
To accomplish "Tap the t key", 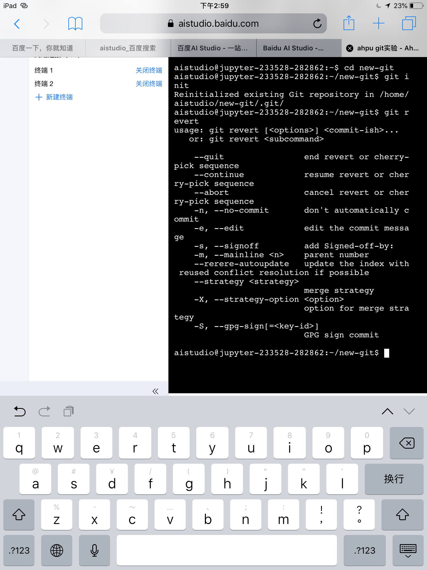I will tap(174, 443).
